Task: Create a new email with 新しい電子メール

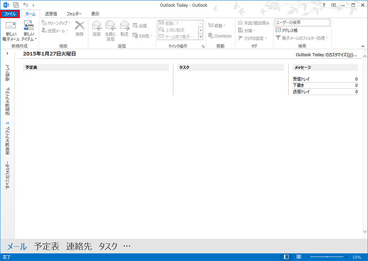Action: click(11, 31)
